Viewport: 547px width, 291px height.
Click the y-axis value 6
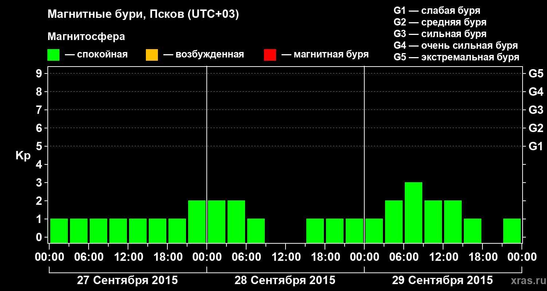coord(40,128)
